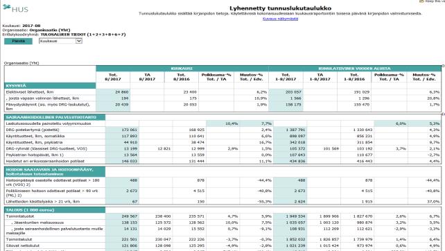
Task: Select the KUUKAUSI header band
Action: click(x=182, y=69)
